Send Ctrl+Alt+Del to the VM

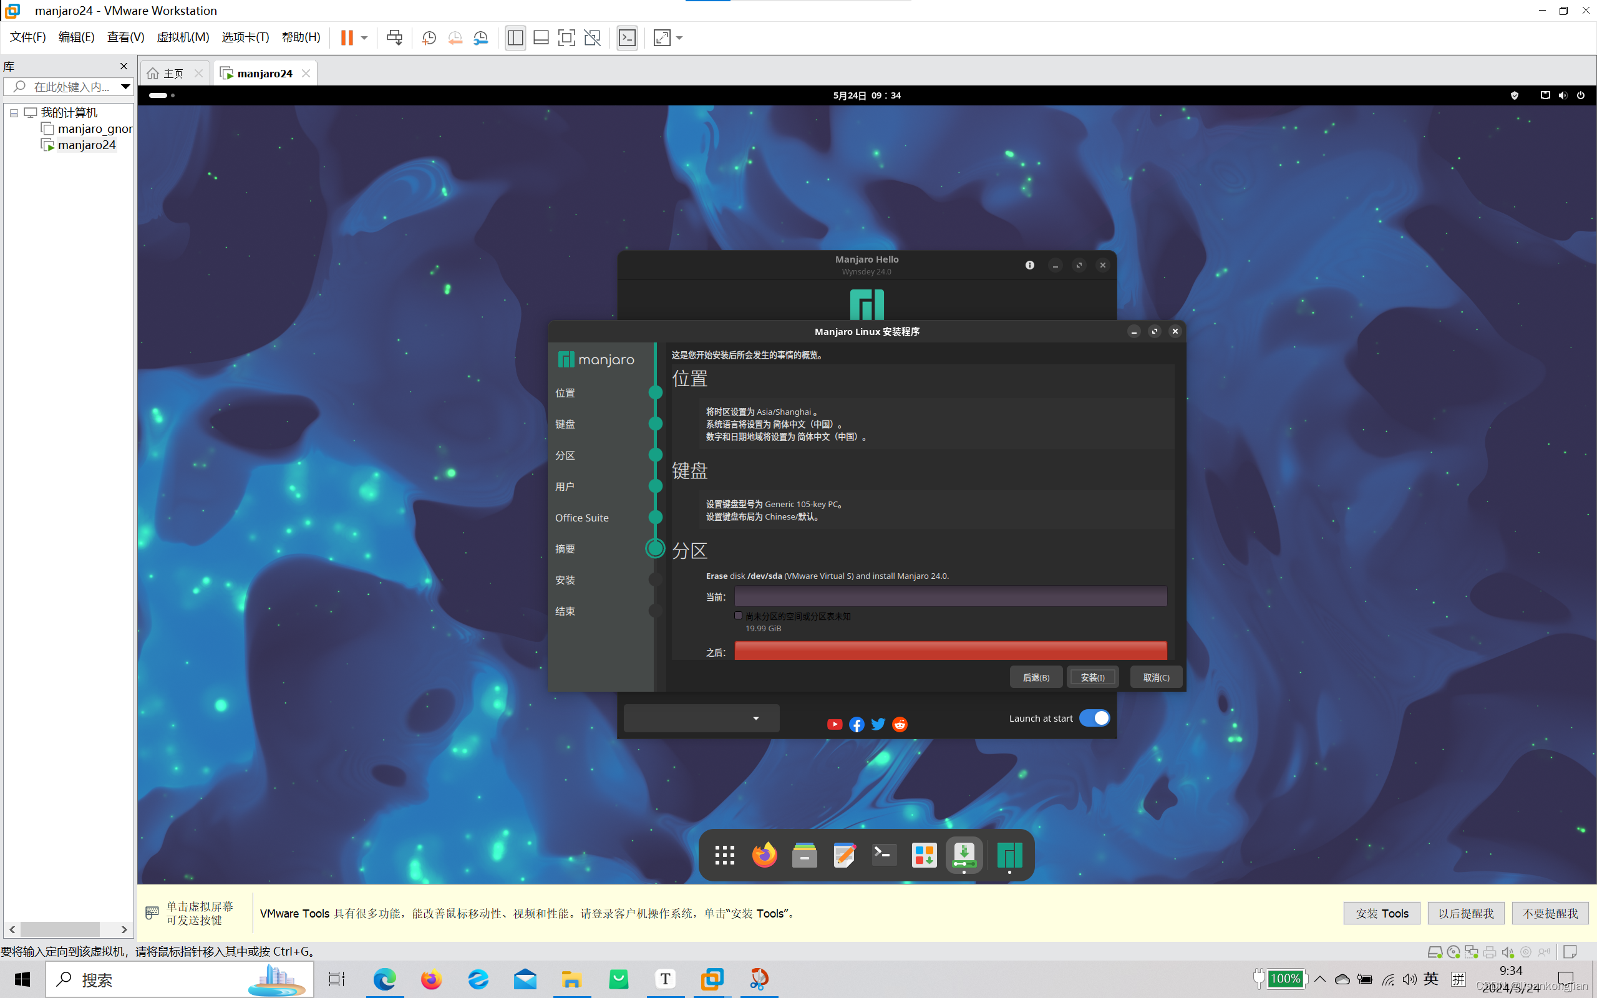click(x=395, y=37)
